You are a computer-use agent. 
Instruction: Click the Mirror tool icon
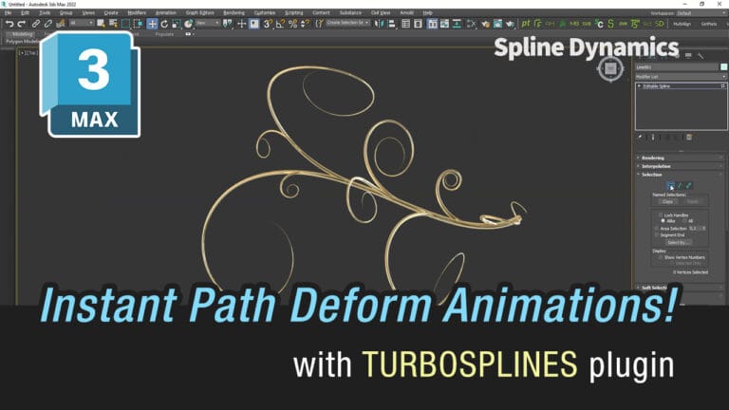(380, 24)
